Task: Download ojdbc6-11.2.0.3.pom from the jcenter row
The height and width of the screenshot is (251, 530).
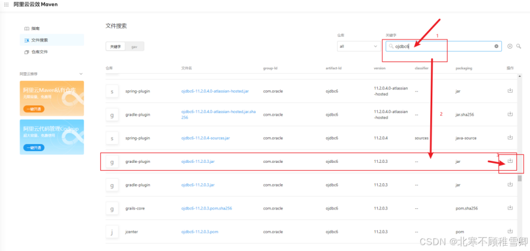Action: (x=510, y=231)
